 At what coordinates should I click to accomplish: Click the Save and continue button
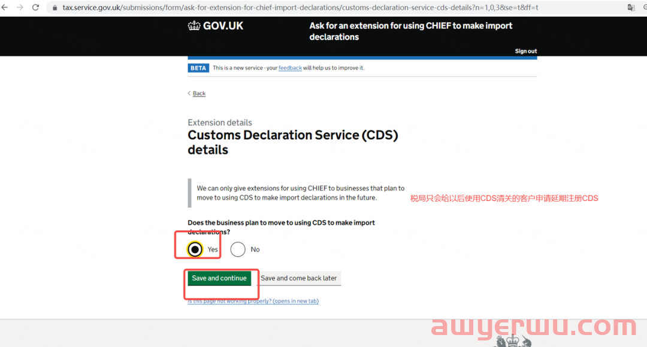[219, 278]
